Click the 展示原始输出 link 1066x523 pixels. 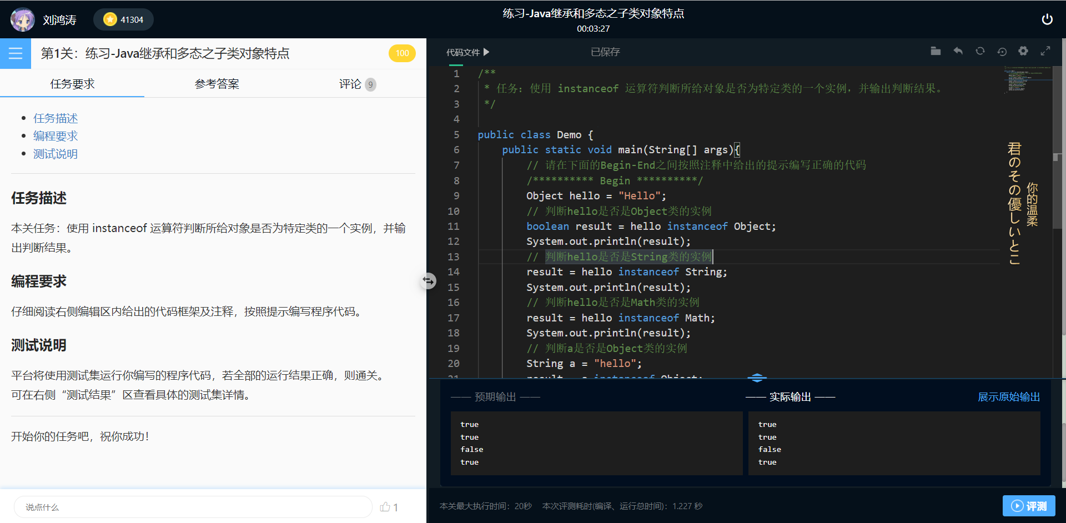coord(1009,397)
